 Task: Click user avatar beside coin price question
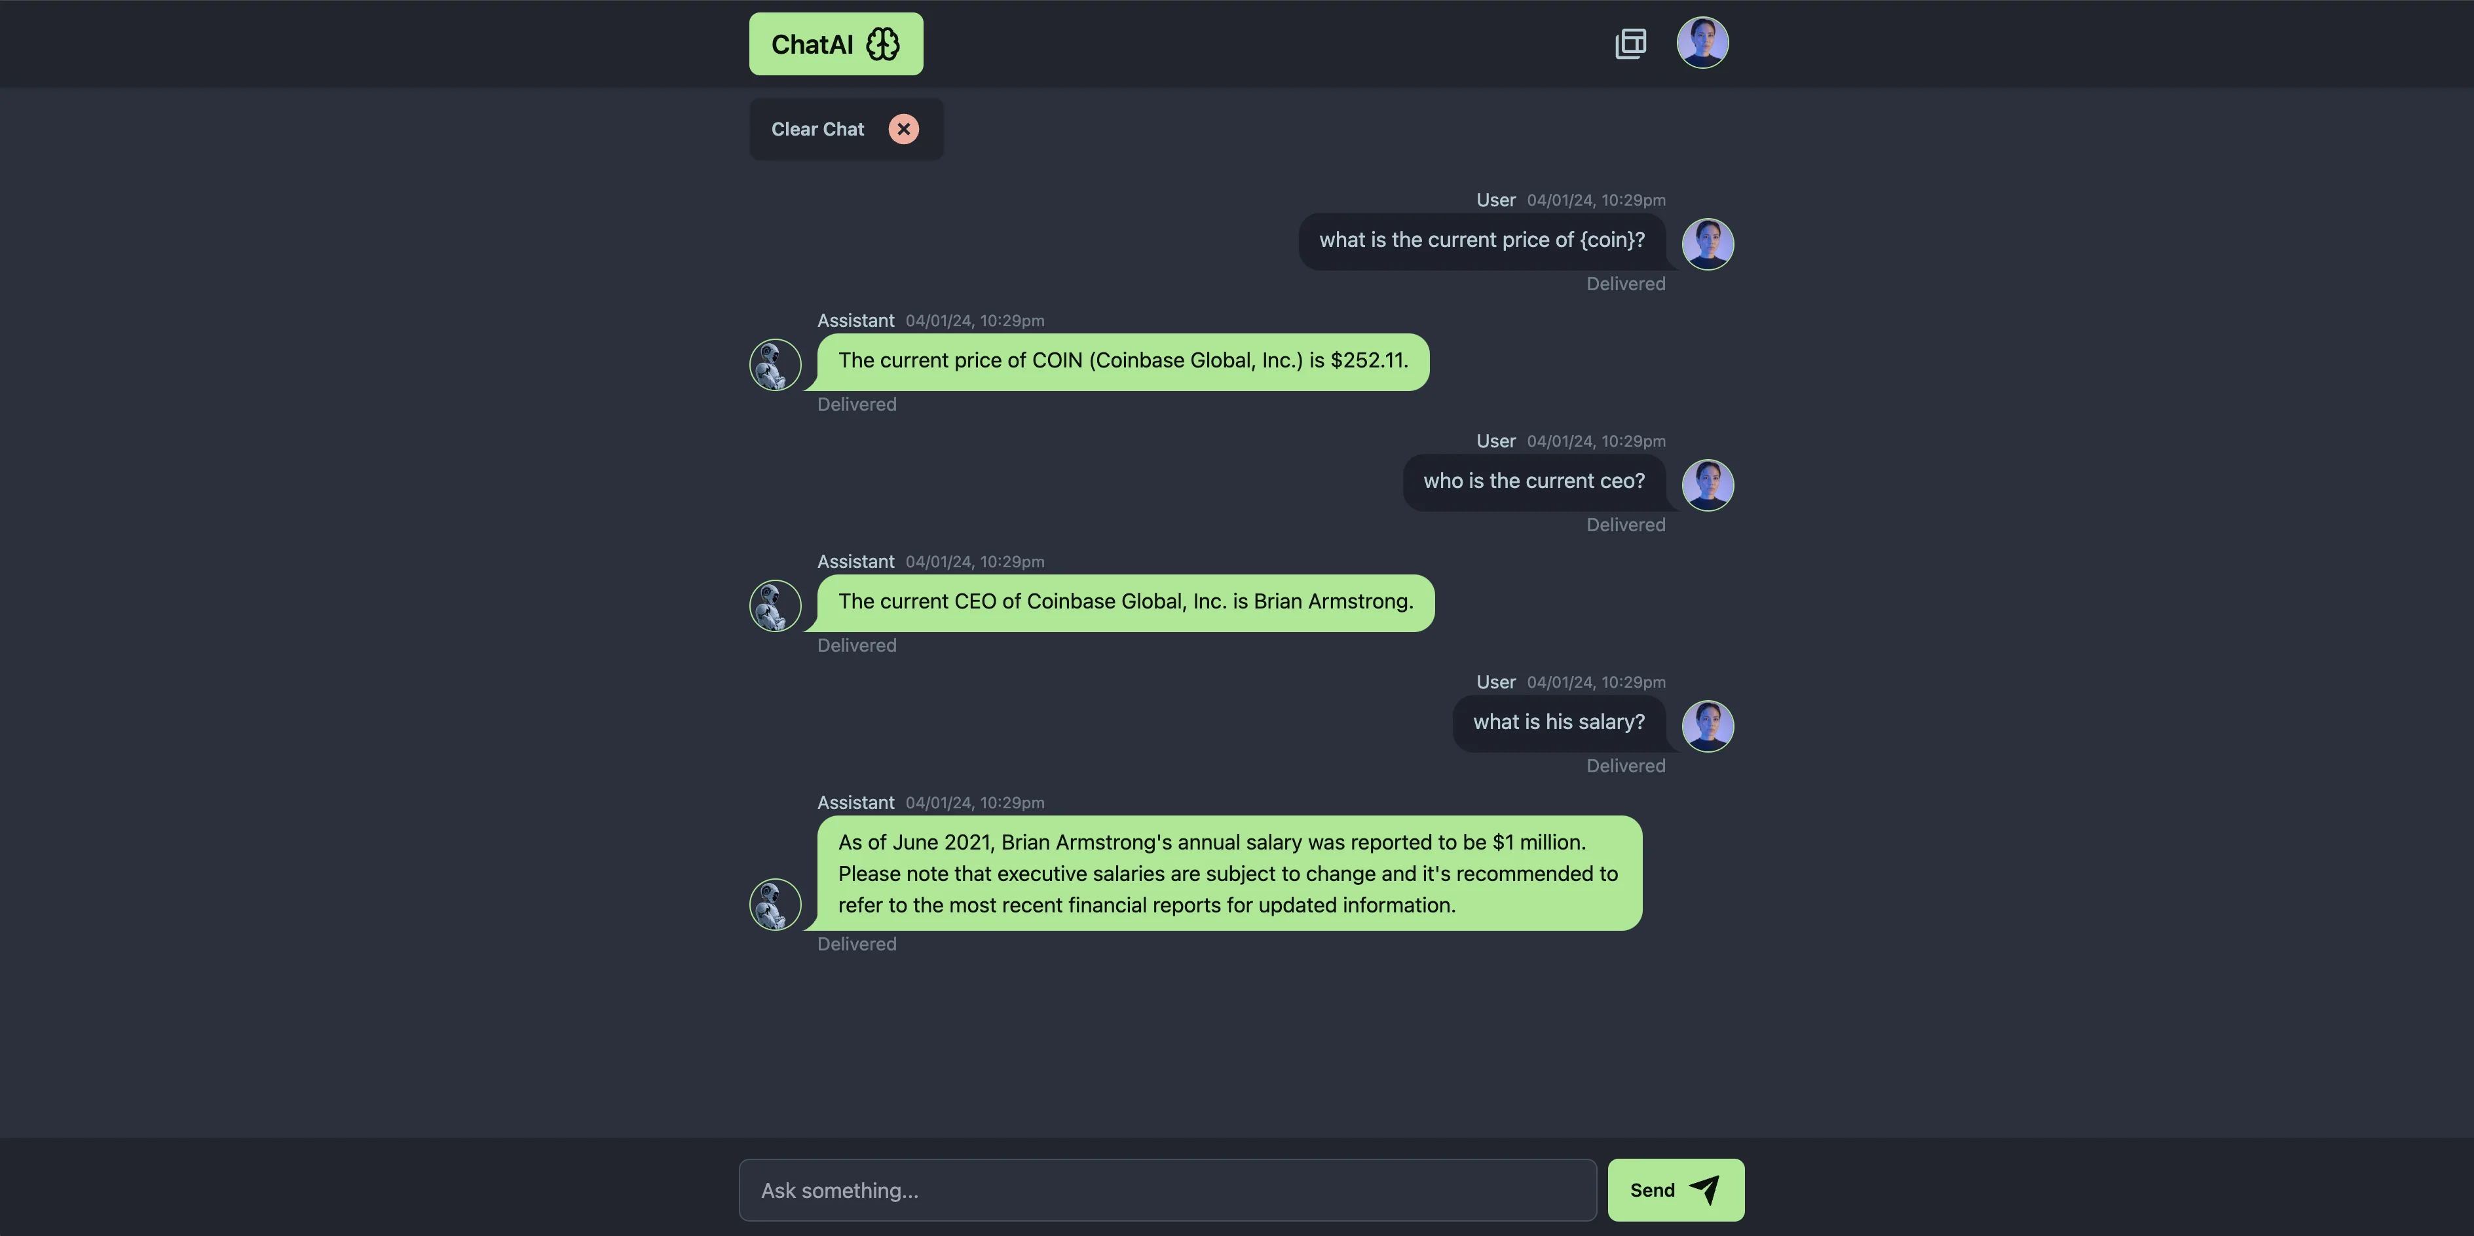coord(1706,244)
